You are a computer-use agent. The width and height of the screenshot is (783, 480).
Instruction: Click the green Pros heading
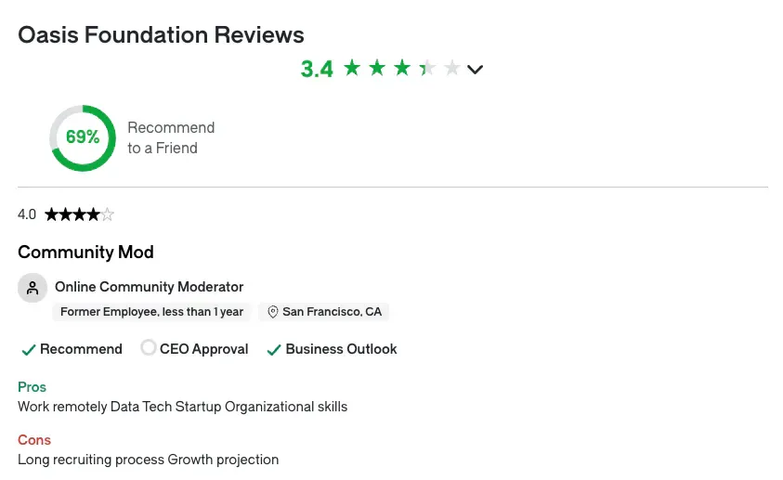coord(32,387)
